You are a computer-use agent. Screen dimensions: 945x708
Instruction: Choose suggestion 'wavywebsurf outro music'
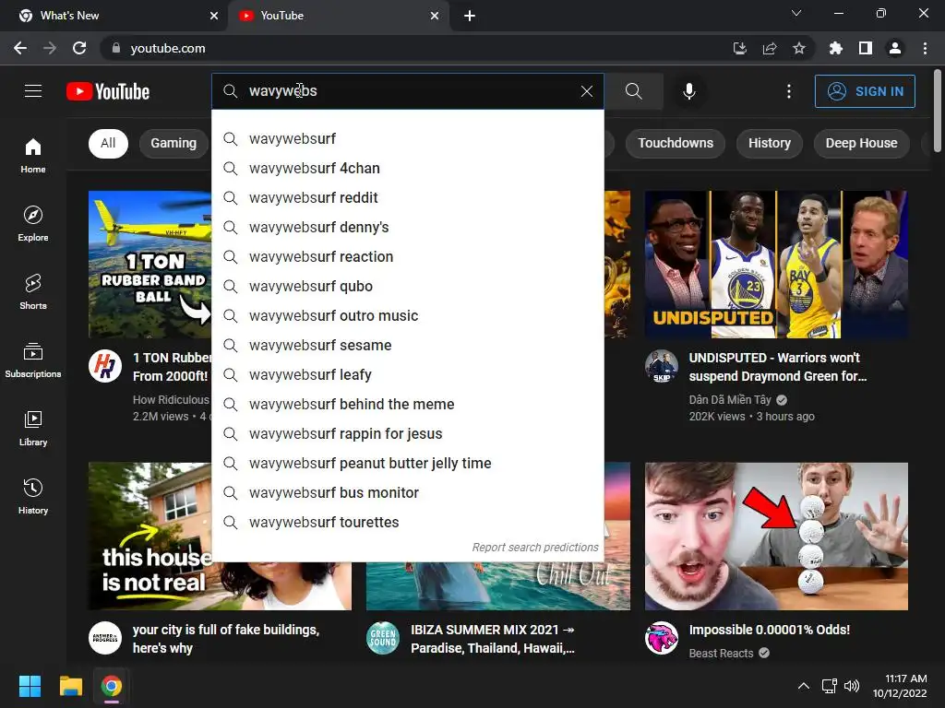coord(408,316)
